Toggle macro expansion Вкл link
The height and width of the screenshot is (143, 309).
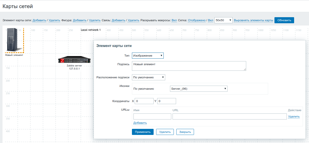coord(174,20)
